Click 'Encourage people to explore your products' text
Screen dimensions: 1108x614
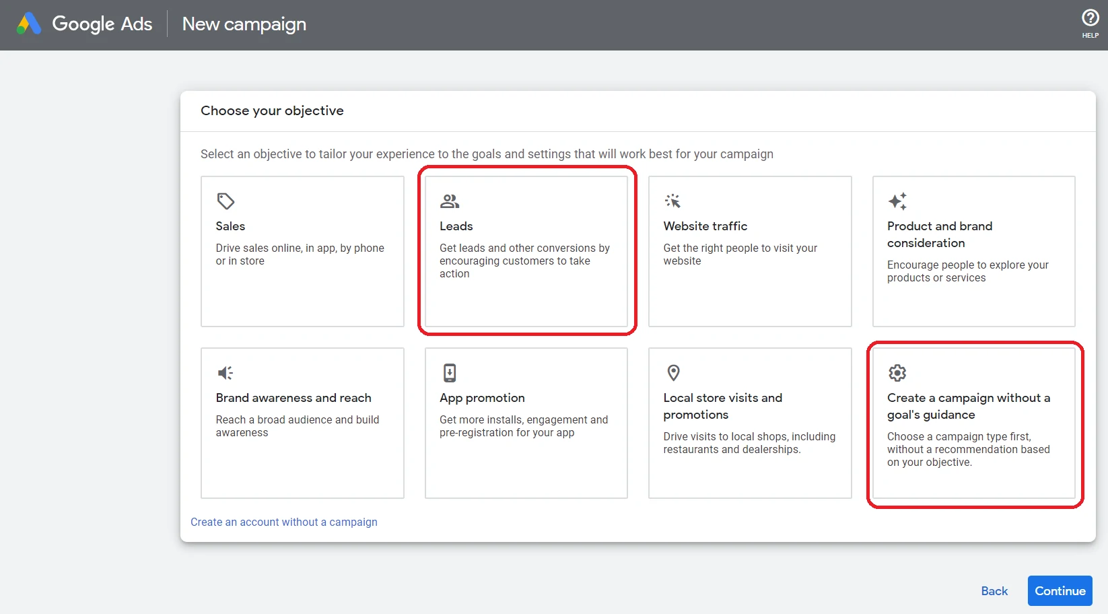pos(968,271)
